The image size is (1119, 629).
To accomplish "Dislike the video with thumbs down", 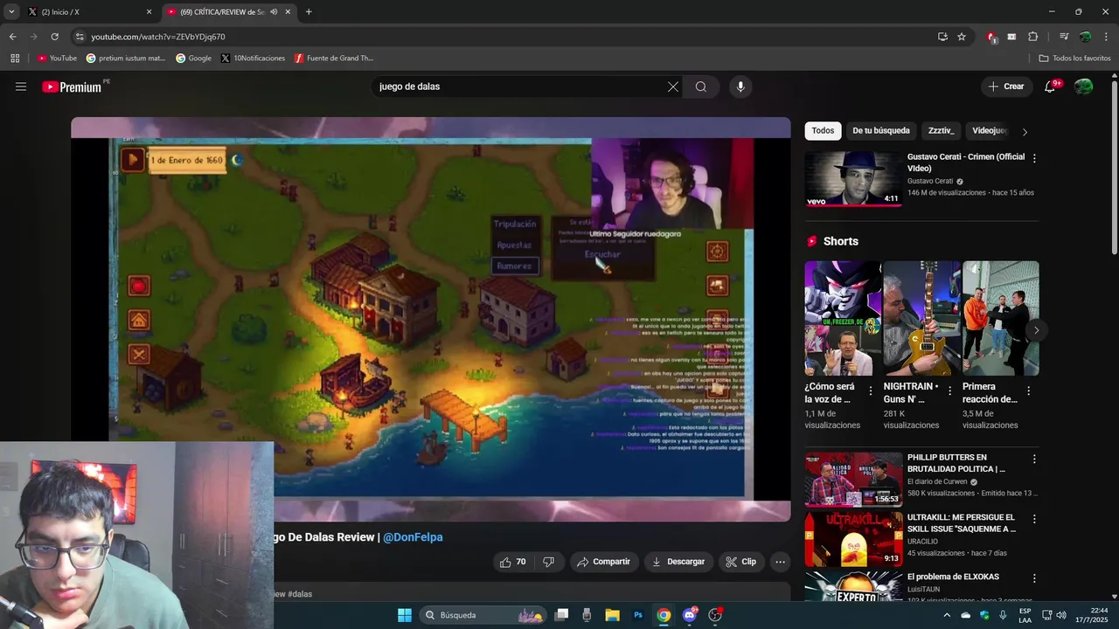I will click(549, 562).
